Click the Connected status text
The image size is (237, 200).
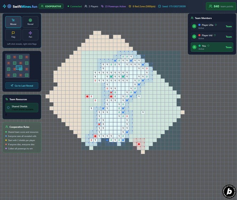(76, 6)
